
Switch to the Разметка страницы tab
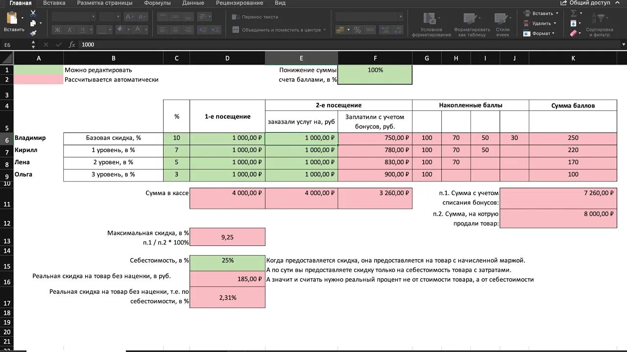coord(104,3)
